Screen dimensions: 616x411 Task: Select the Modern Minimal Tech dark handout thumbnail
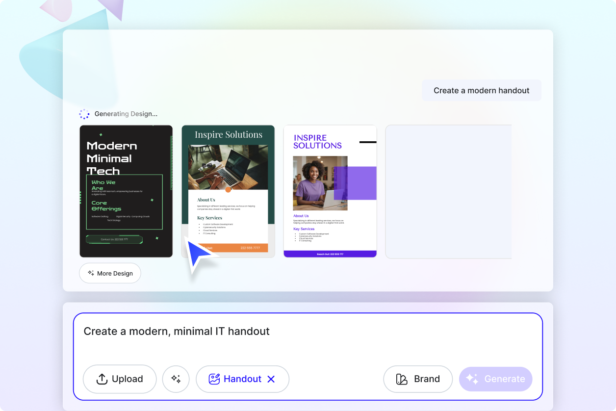coord(126,191)
